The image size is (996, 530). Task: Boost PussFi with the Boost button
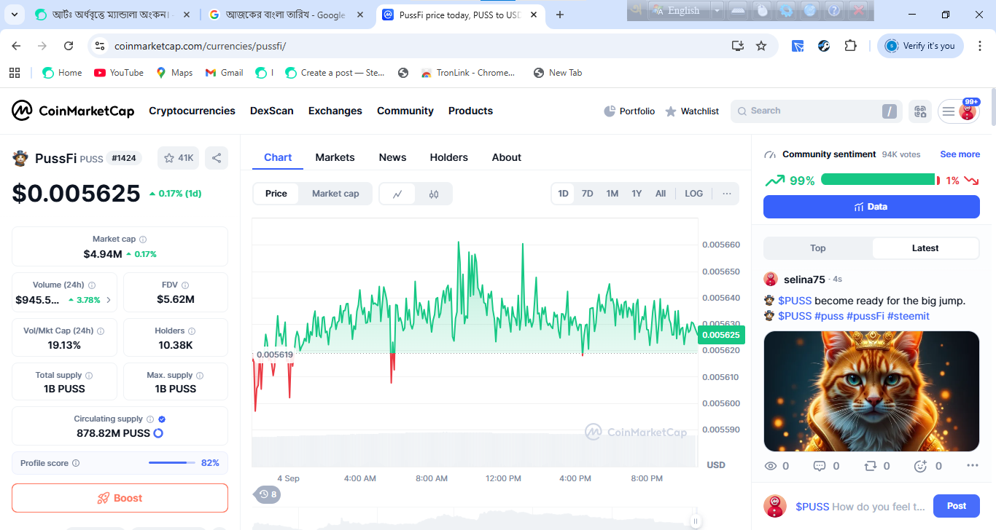pyautogui.click(x=120, y=498)
